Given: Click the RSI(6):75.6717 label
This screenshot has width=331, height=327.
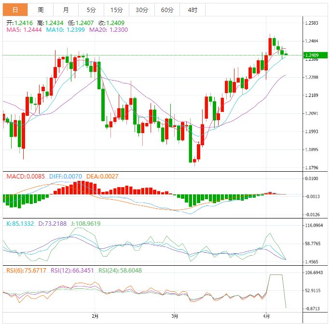Looking at the screenshot, I should tap(26, 271).
